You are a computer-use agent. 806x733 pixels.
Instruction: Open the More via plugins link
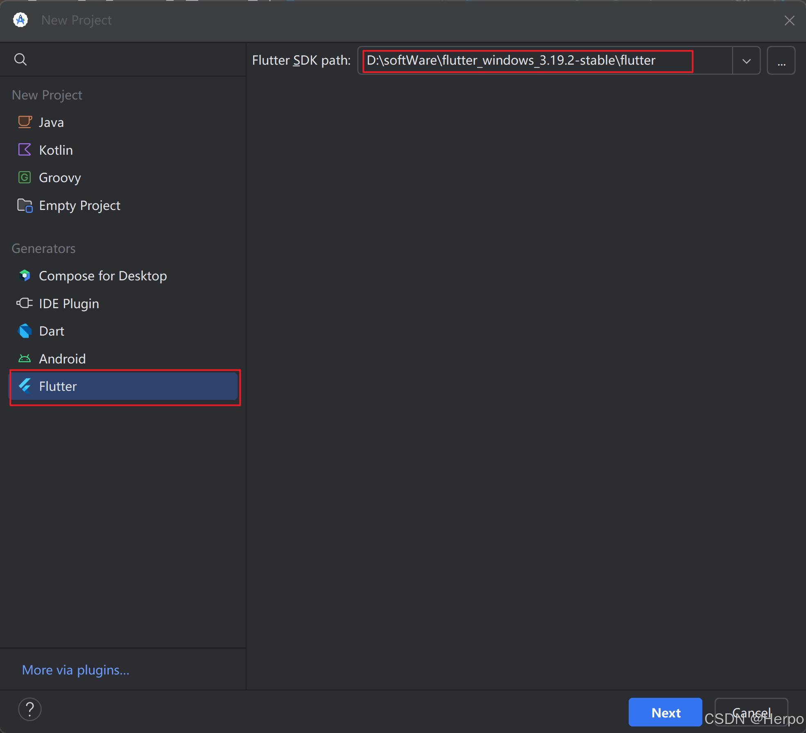tap(76, 670)
